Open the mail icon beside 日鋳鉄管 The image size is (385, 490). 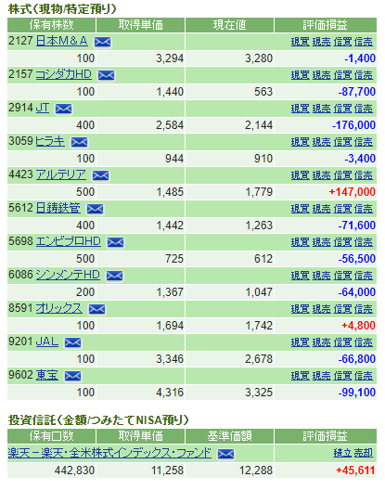pos(95,209)
